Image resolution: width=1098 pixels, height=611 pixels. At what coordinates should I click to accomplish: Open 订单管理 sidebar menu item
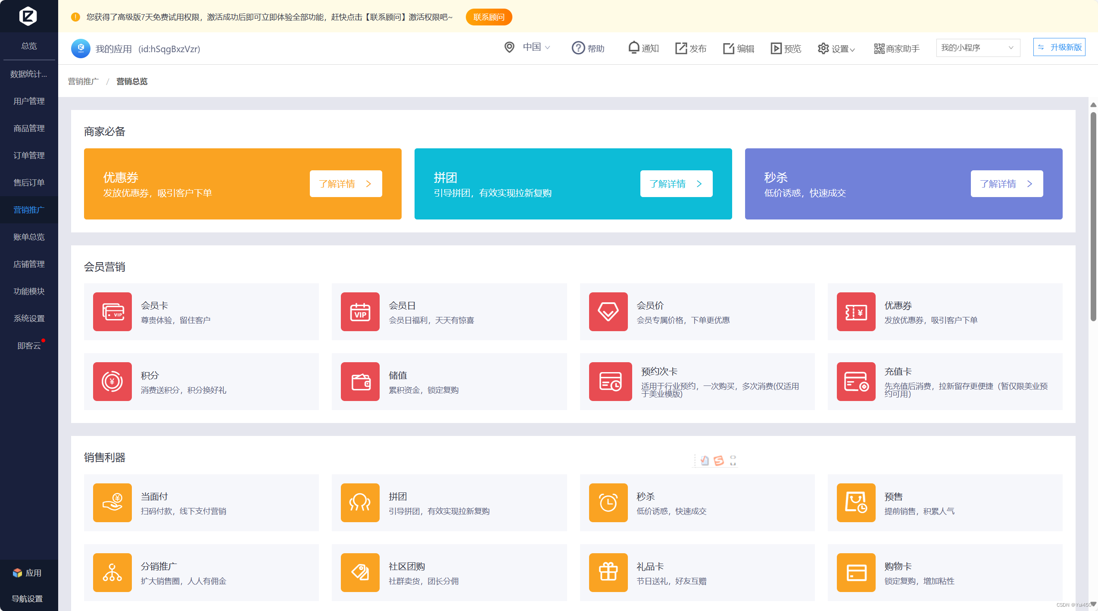(x=29, y=156)
